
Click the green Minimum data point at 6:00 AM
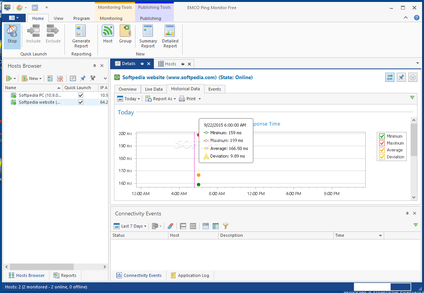click(198, 185)
